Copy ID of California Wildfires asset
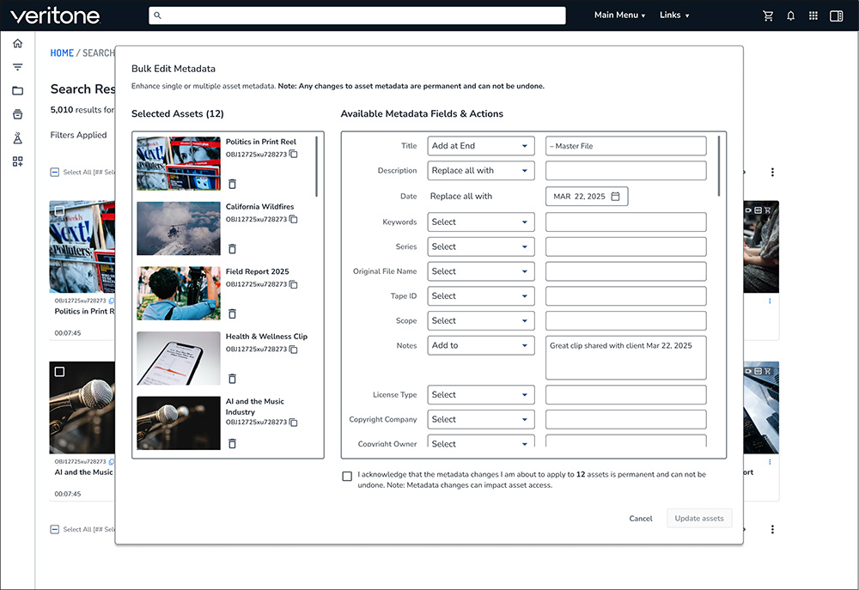This screenshot has width=859, height=590. (294, 219)
